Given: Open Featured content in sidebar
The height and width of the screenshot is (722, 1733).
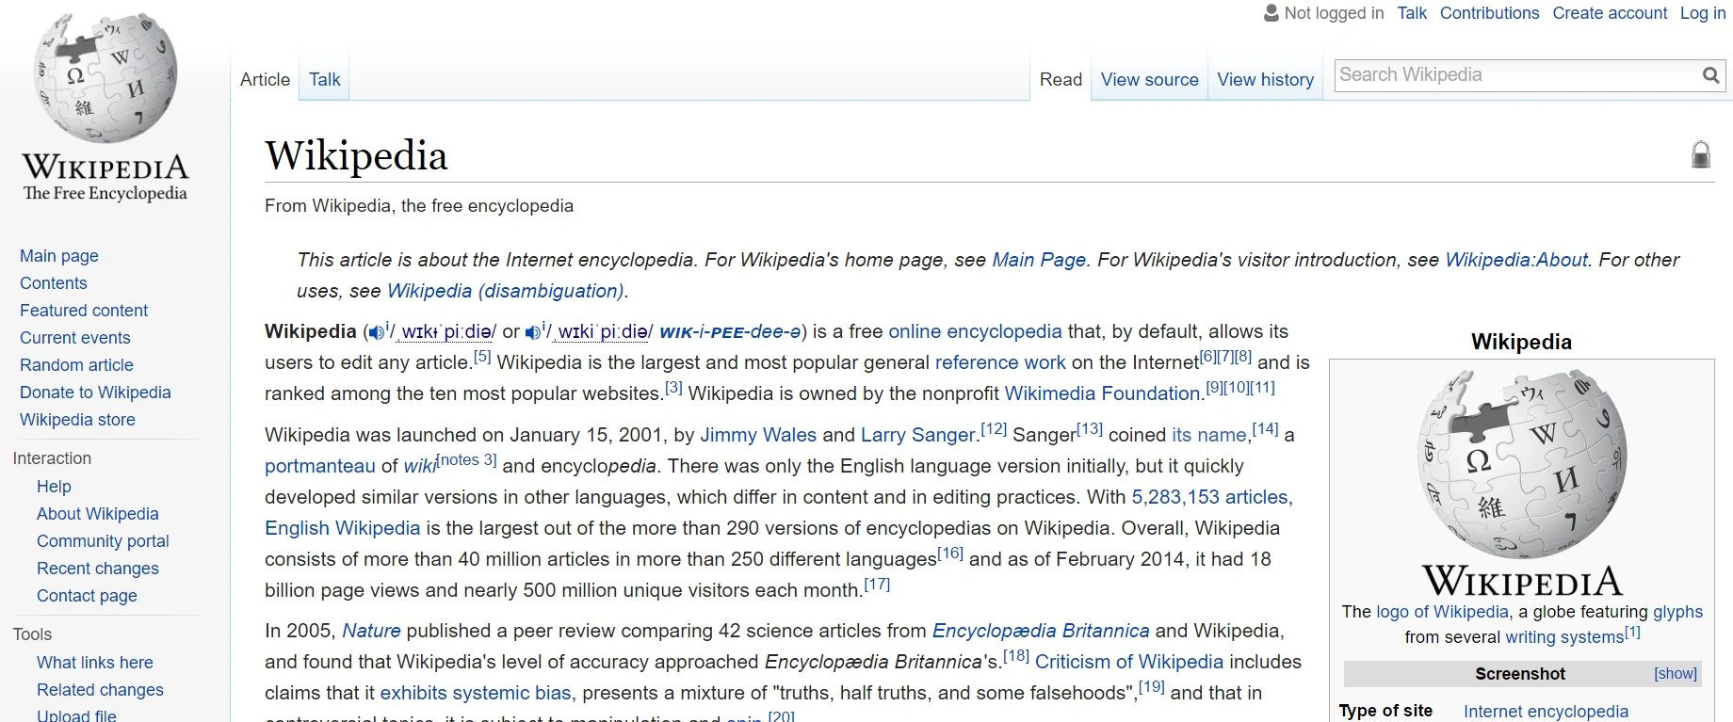Looking at the screenshot, I should (84, 311).
